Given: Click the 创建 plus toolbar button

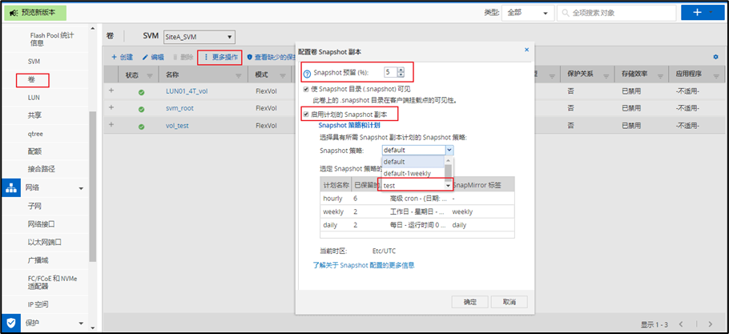Looking at the screenshot, I should tap(122, 58).
